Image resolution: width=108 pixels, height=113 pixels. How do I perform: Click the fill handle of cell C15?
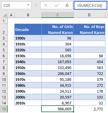click(74, 112)
